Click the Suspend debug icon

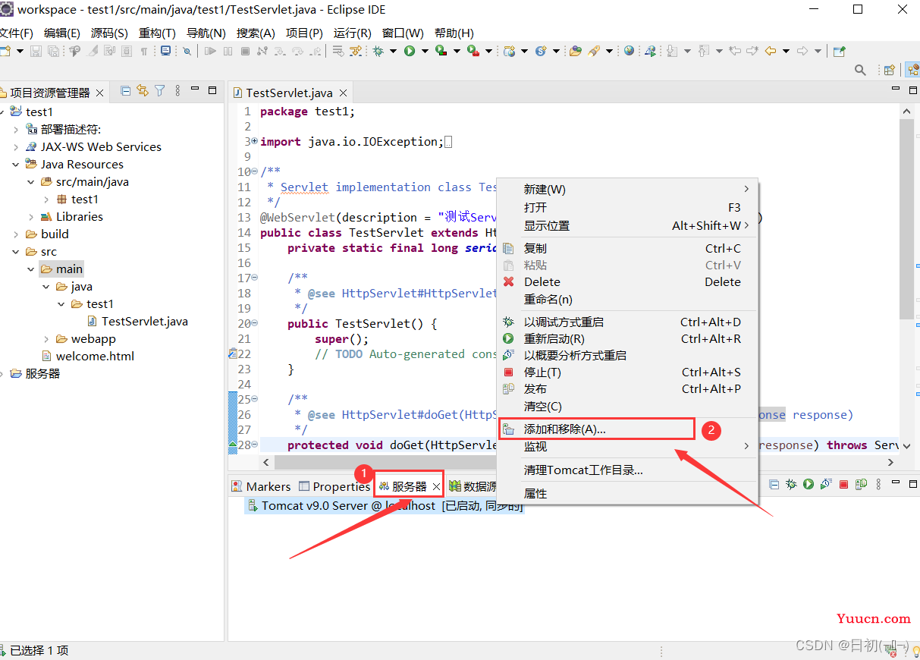pos(228,51)
